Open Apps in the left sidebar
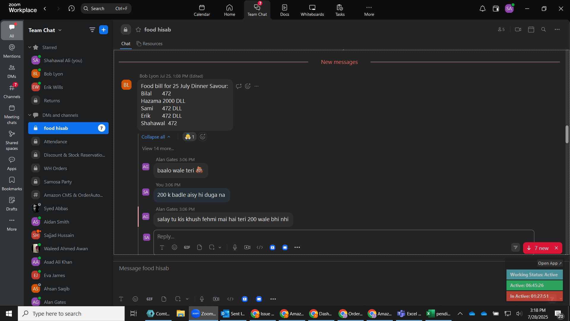 (x=12, y=163)
